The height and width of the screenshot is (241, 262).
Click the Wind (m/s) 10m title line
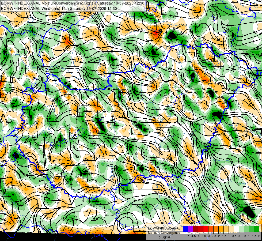tap(59, 9)
